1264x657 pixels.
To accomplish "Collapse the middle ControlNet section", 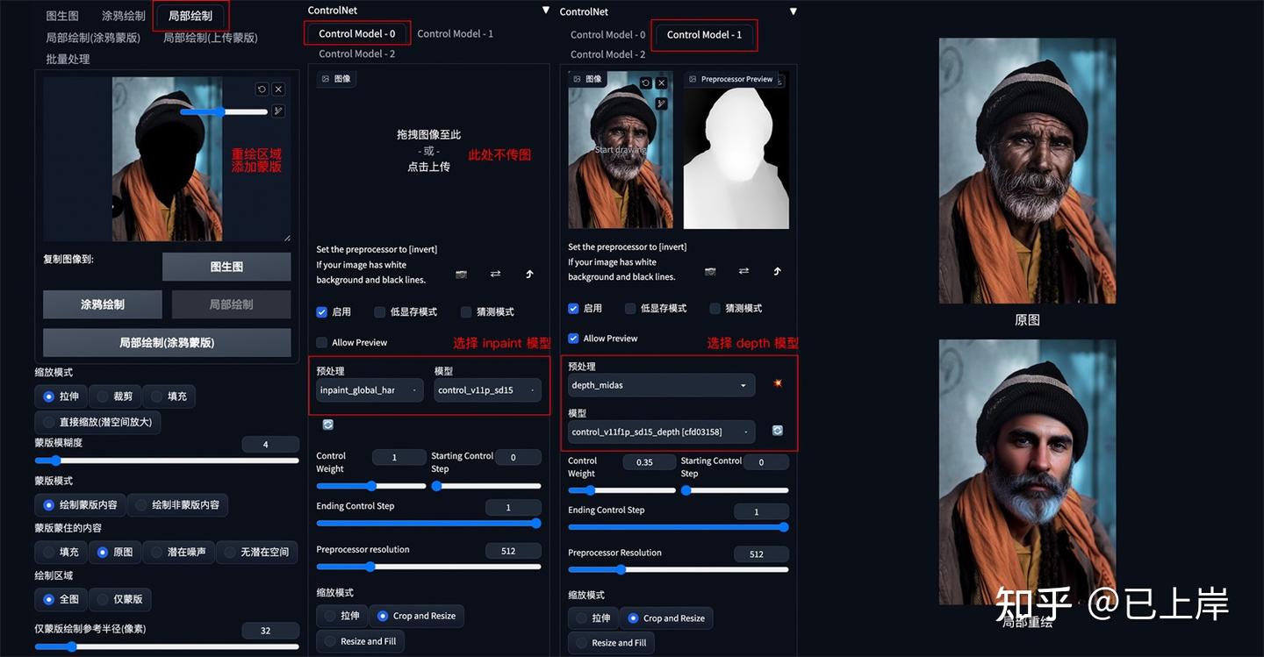I will [546, 11].
